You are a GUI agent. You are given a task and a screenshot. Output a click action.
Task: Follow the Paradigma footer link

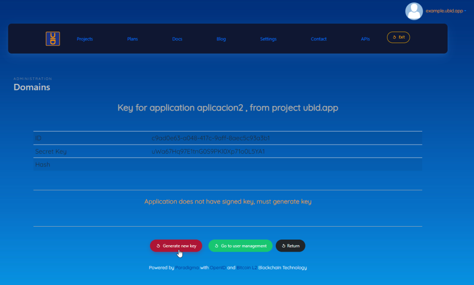tap(187, 268)
